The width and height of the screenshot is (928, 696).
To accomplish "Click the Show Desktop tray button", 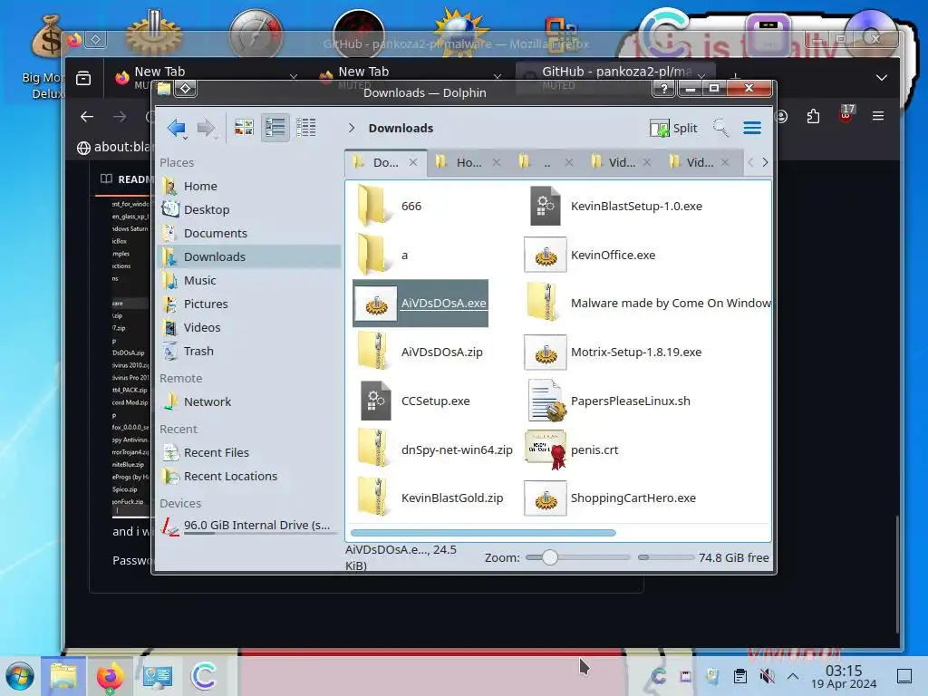I will point(904,676).
